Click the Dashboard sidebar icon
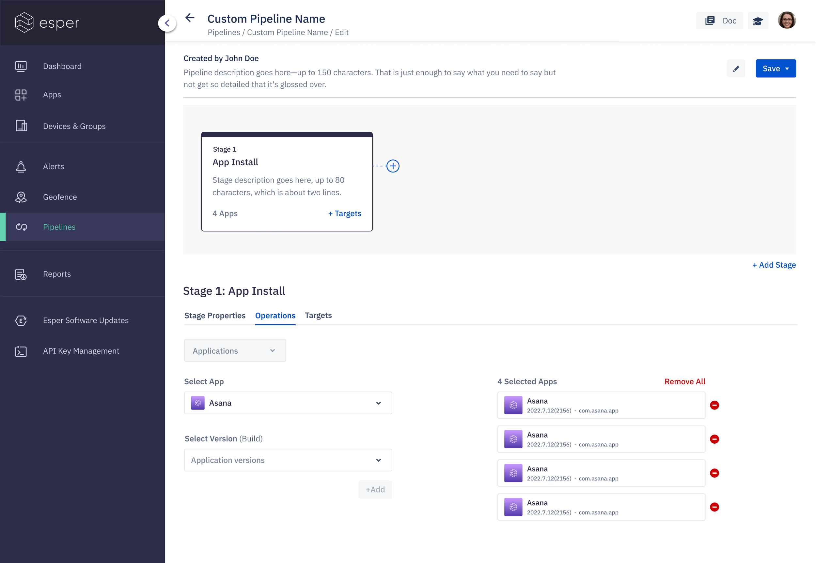 21,66
